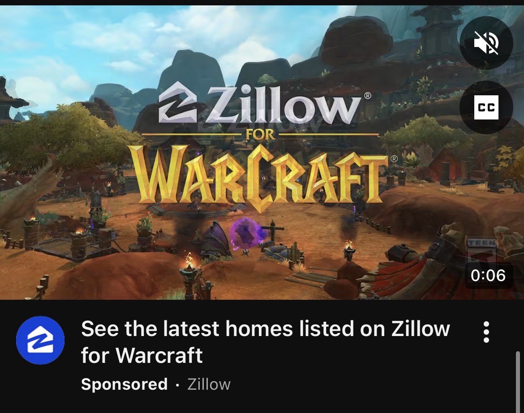This screenshot has height=413, width=524.
Task: Open the three-dot more options menu
Action: point(486,332)
